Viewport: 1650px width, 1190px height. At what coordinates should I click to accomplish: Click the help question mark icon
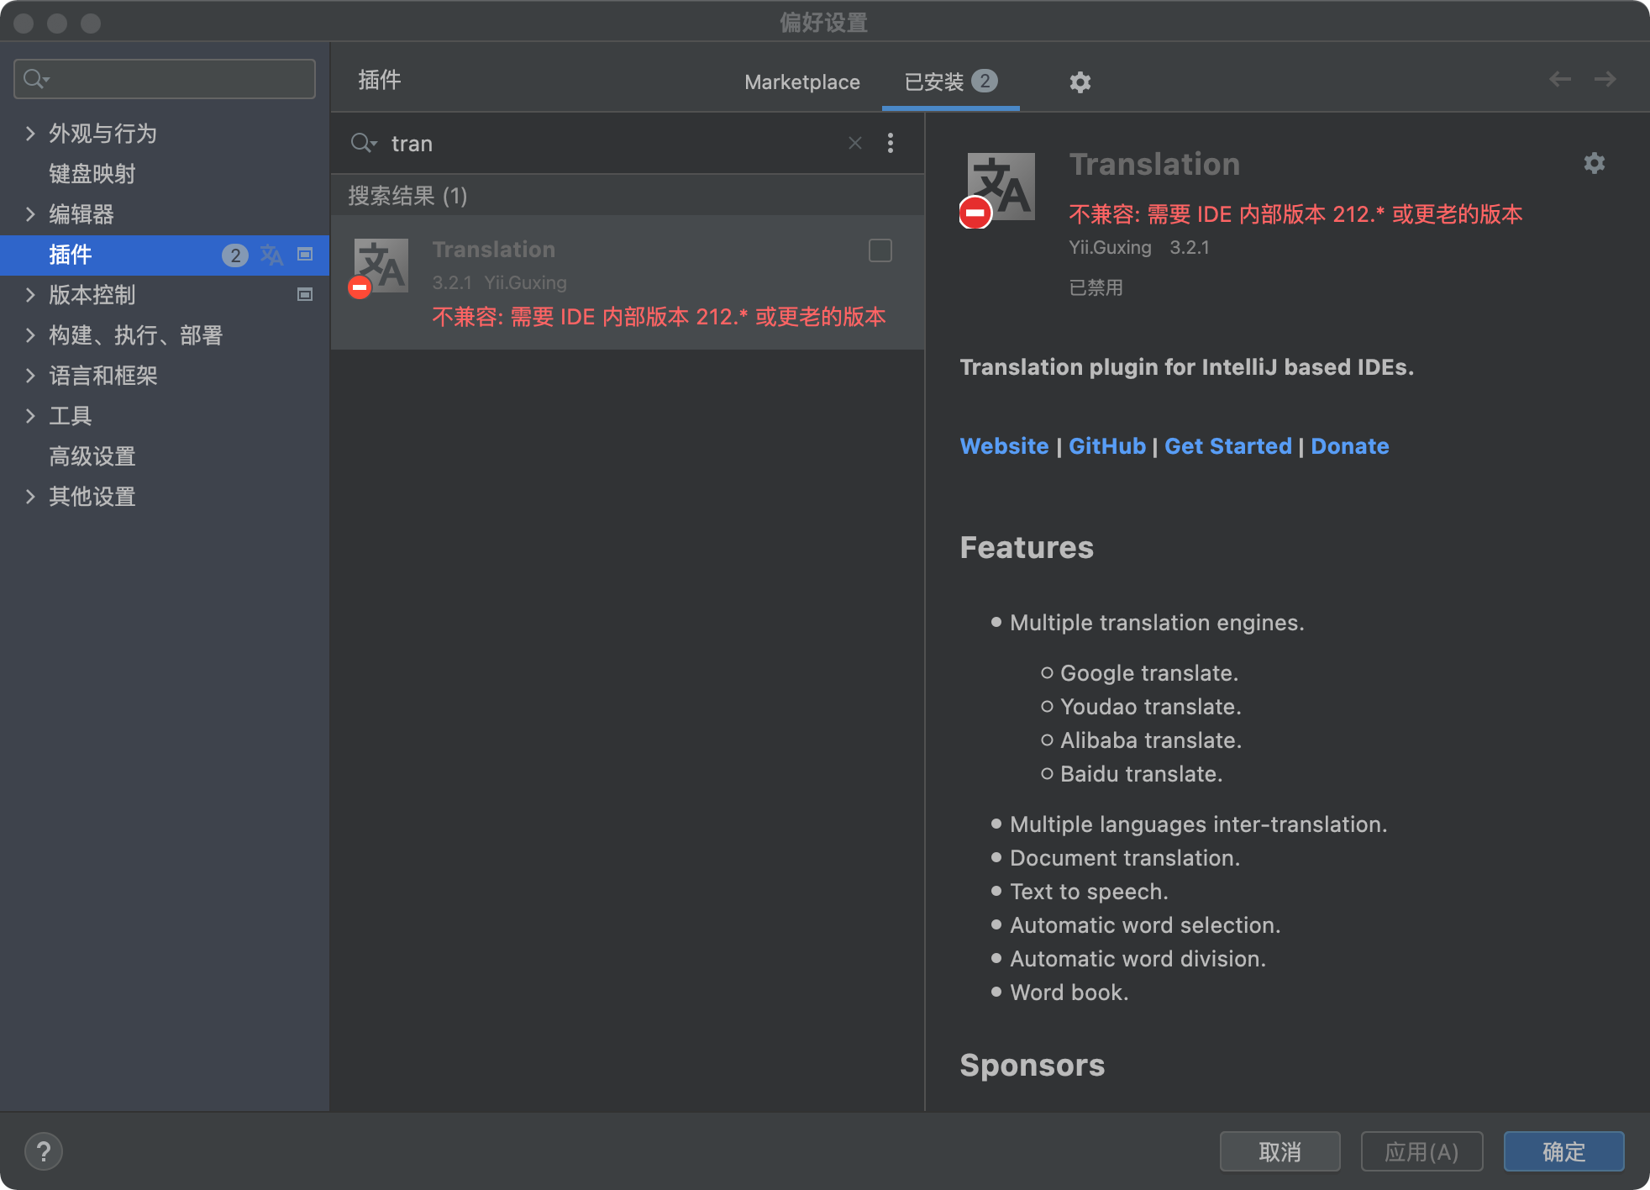tap(44, 1151)
